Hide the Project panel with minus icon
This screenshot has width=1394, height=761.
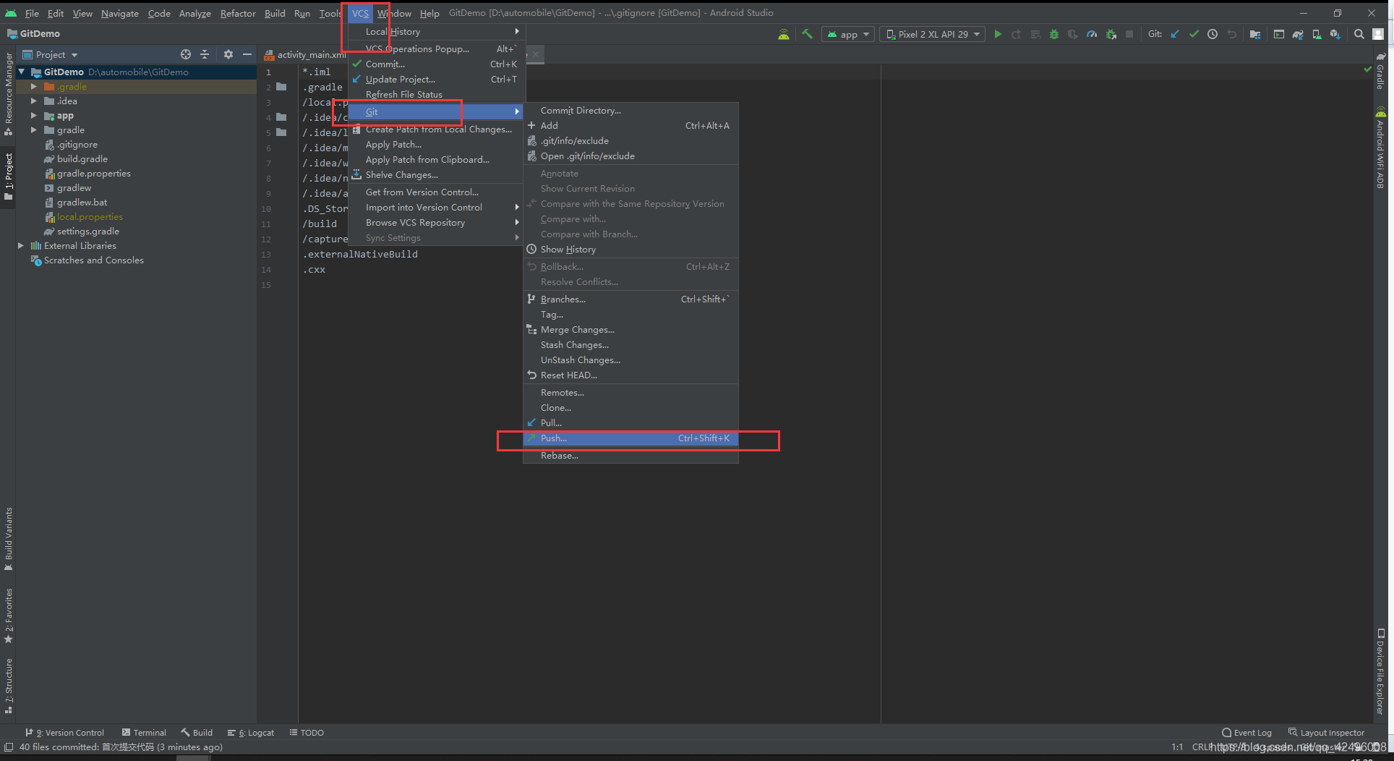[247, 54]
